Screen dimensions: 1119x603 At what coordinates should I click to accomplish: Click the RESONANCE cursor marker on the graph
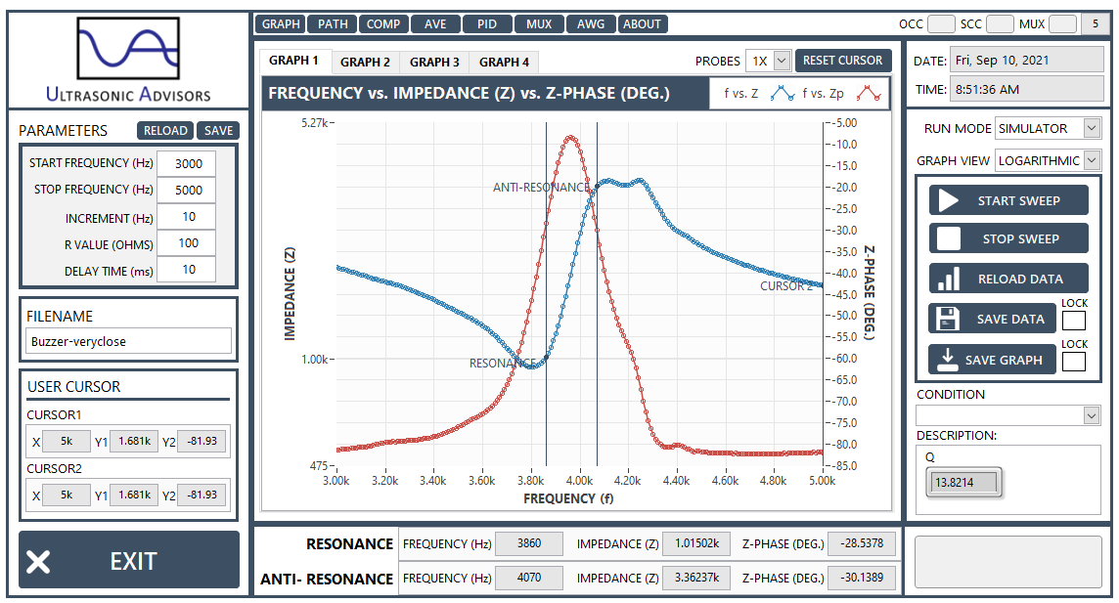pos(546,357)
